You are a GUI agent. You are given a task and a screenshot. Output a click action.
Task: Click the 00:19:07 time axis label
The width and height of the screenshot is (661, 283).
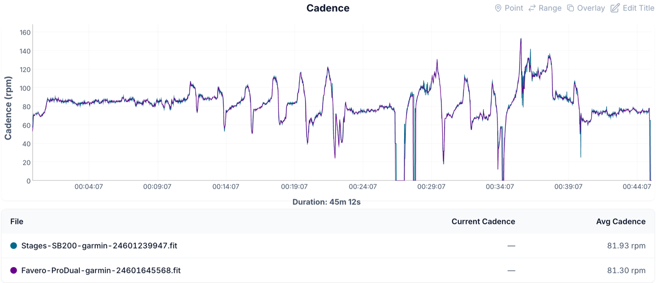coord(294,187)
